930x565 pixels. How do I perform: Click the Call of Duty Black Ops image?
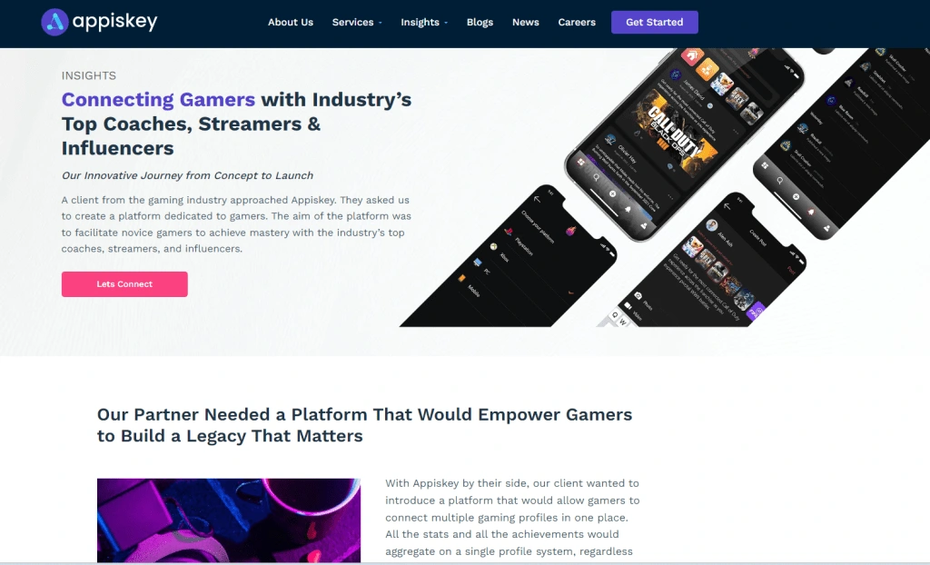pyautogui.click(x=675, y=134)
